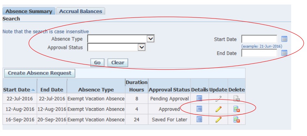View details for the 16-Sep-2016 absence
Viewport: 307px width, 136px height.
199,119
